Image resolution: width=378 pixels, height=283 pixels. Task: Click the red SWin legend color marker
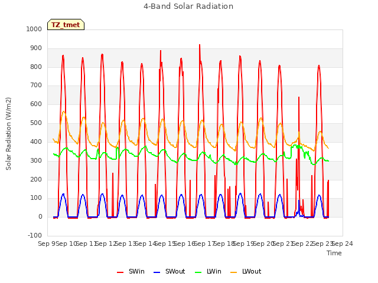tap(120, 272)
